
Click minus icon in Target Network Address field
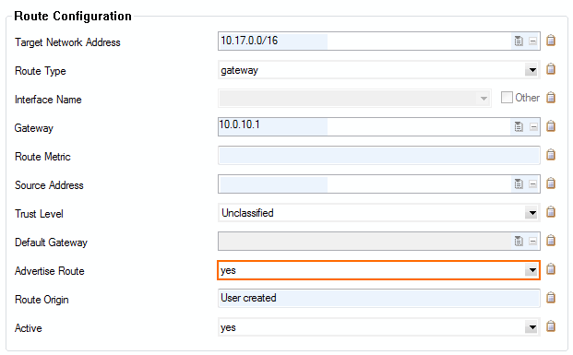pyautogui.click(x=532, y=41)
